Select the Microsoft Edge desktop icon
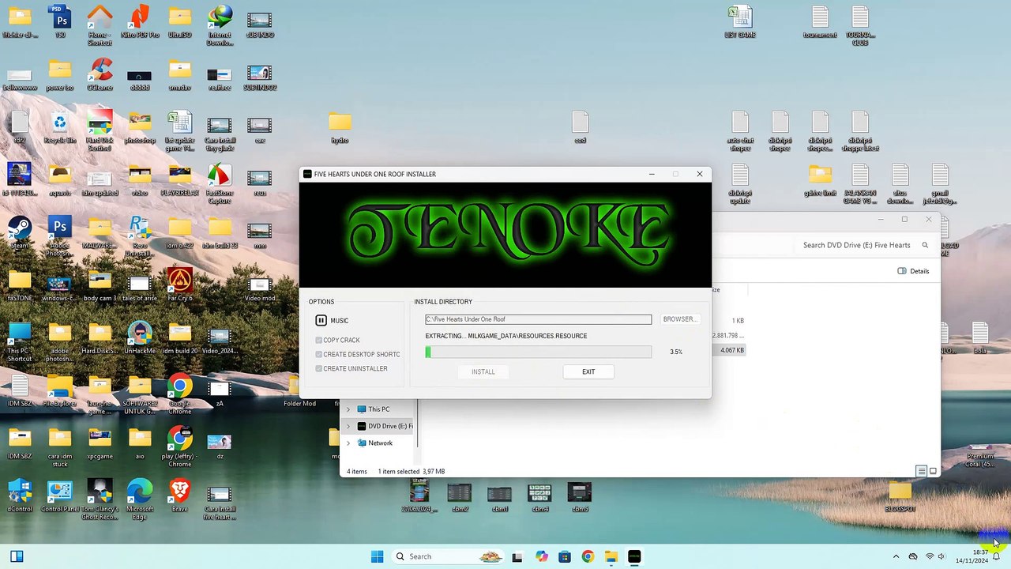Screen dimensions: 1011x569 click(x=140, y=499)
